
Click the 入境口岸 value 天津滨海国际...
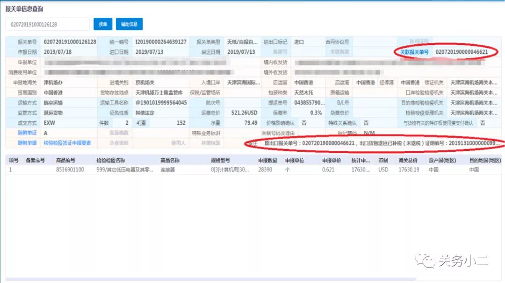(x=244, y=83)
